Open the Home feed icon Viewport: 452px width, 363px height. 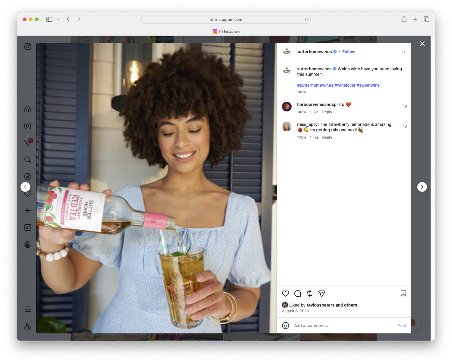point(27,109)
